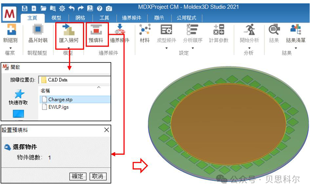Click 名稱 column header in file list
Screen dimensions: 310x192
[45, 91]
